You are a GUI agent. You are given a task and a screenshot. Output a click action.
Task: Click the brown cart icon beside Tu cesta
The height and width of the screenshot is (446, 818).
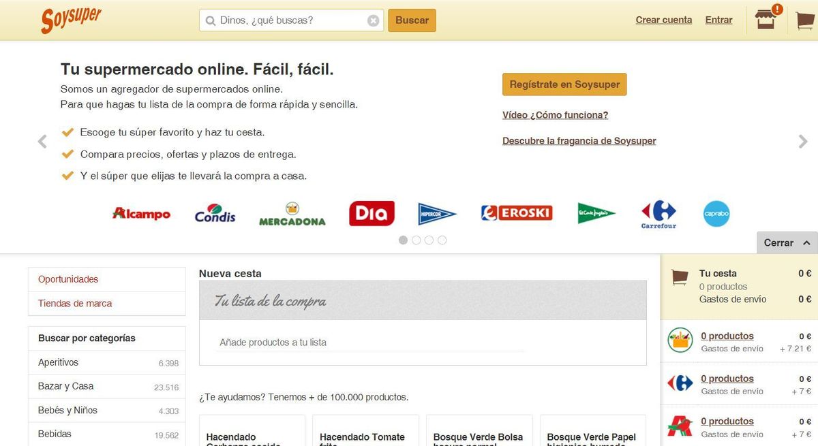click(x=680, y=277)
